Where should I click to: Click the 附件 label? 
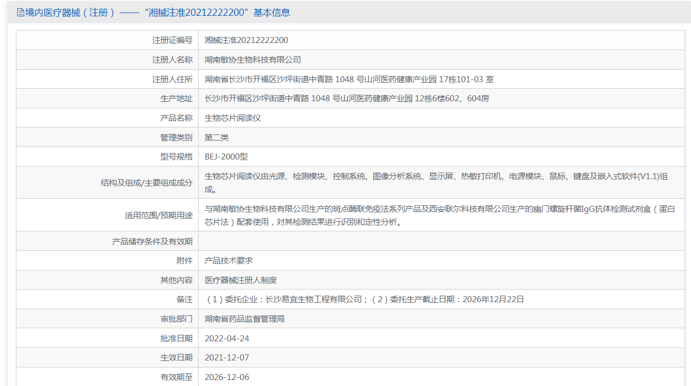click(184, 261)
